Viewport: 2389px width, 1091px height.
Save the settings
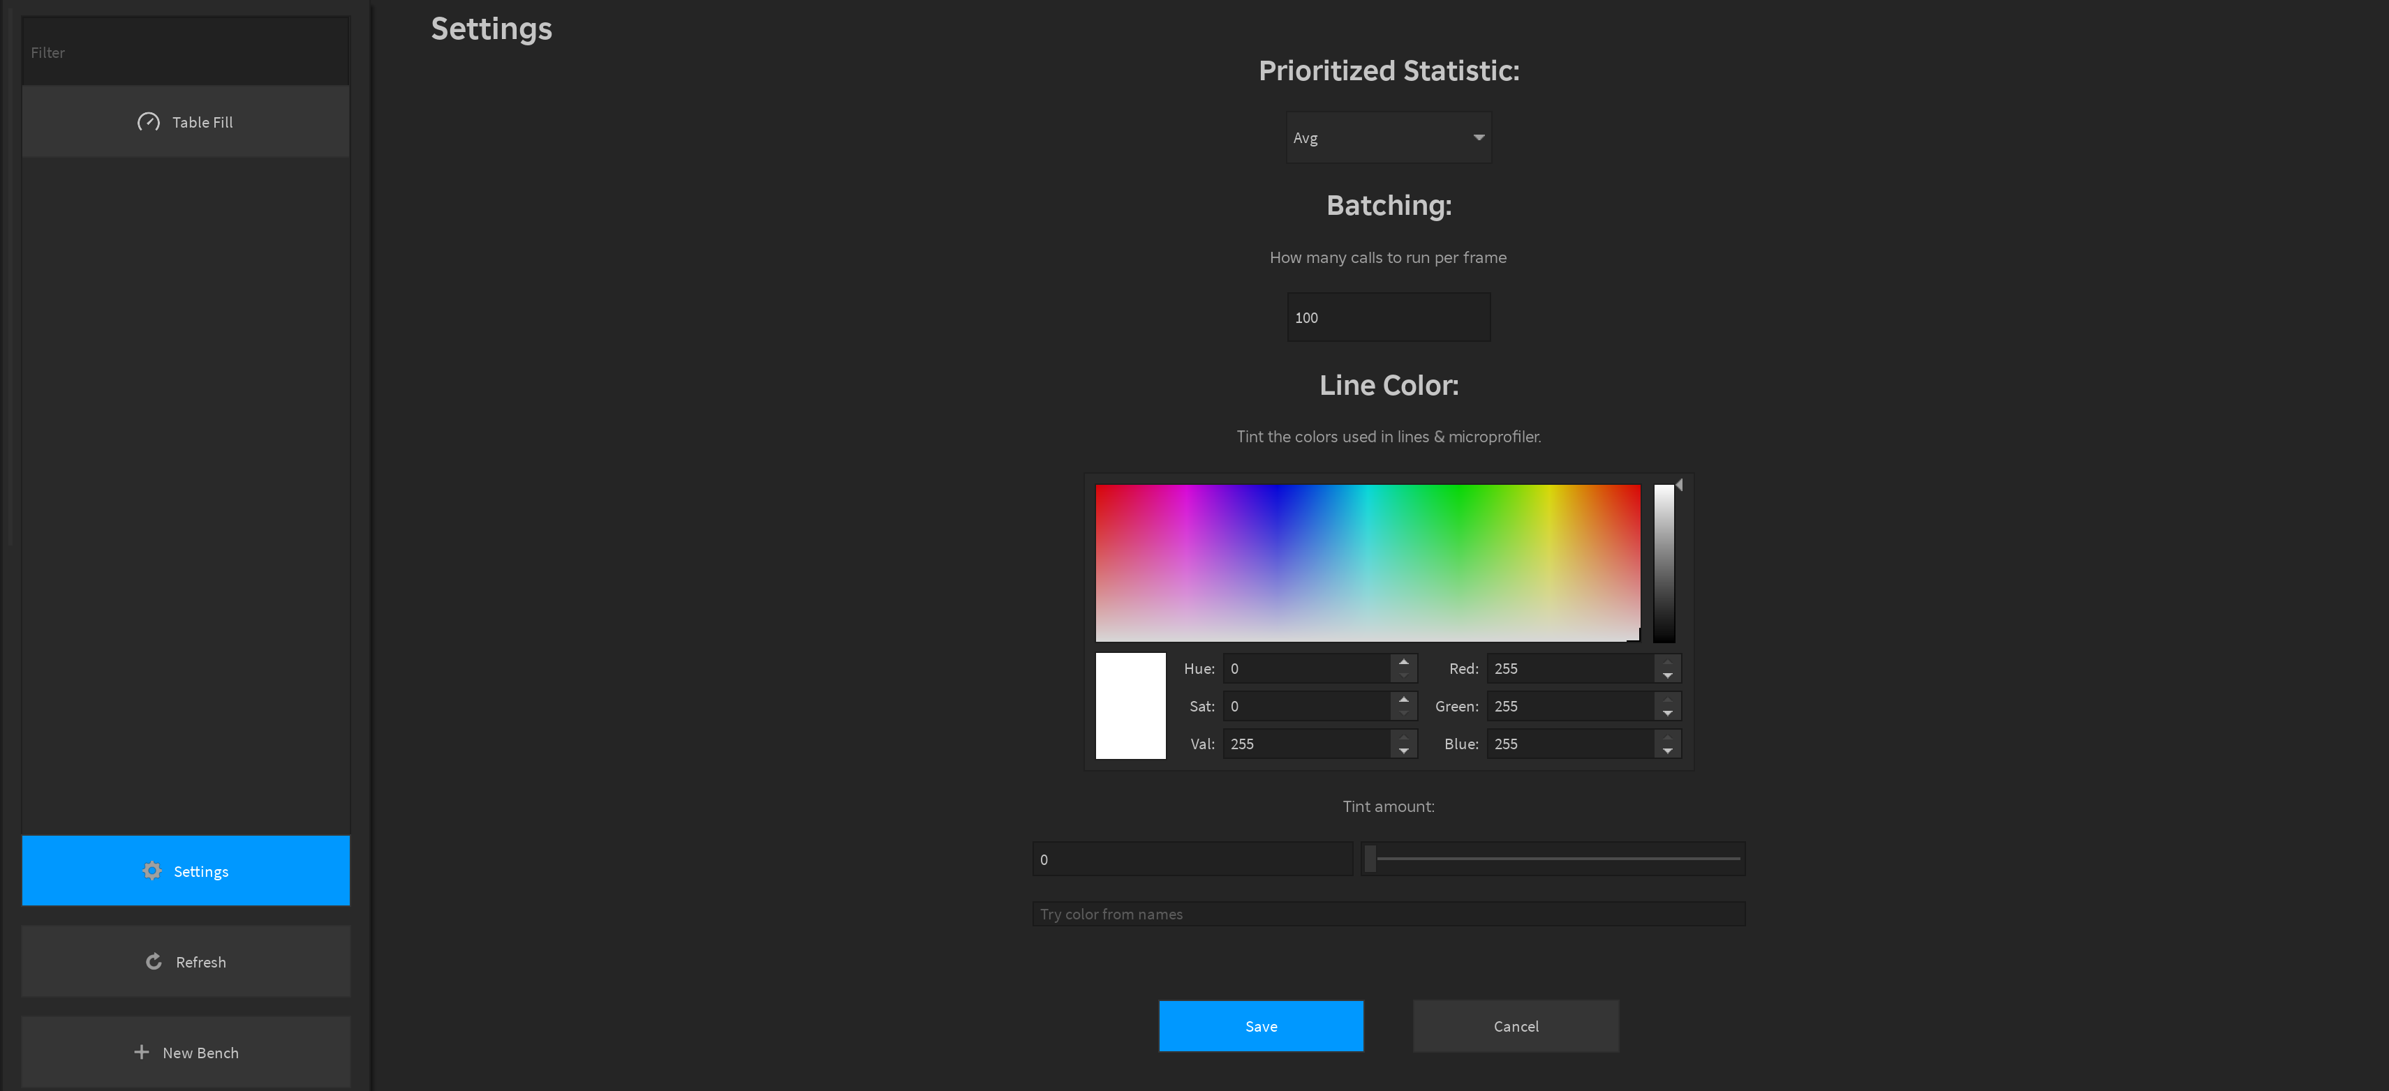1260,1026
